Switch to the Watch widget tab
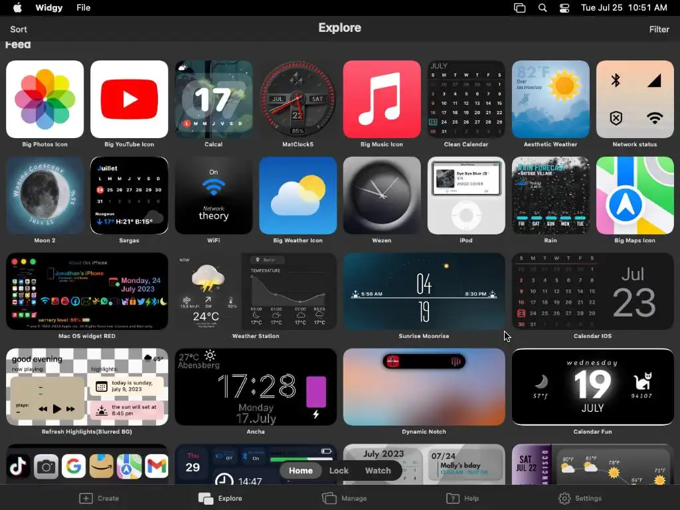The image size is (680, 510). (378, 471)
